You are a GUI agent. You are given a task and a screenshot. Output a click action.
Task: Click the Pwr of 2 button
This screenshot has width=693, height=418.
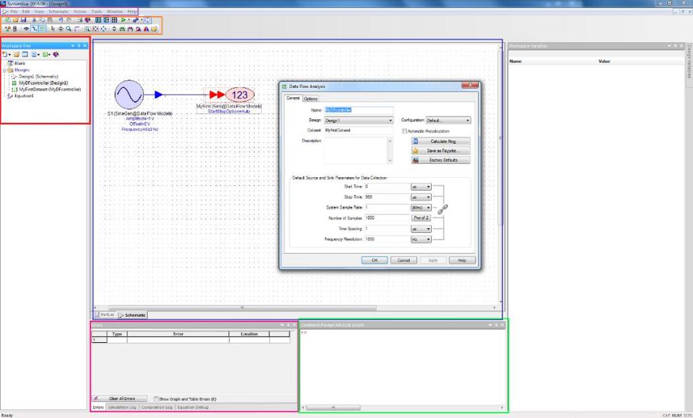coord(421,218)
